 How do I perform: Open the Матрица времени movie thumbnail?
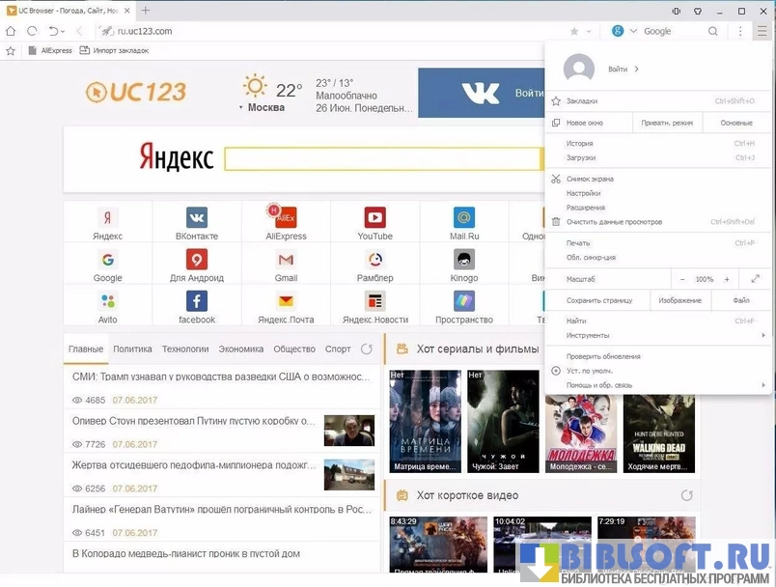pos(424,421)
